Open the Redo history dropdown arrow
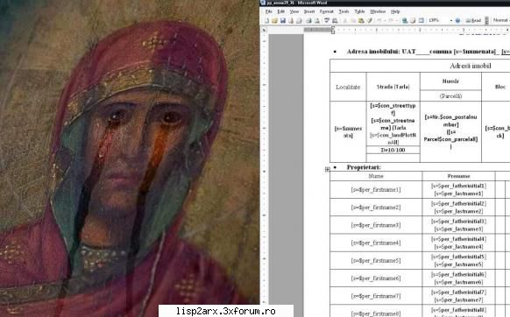 (x=396, y=20)
